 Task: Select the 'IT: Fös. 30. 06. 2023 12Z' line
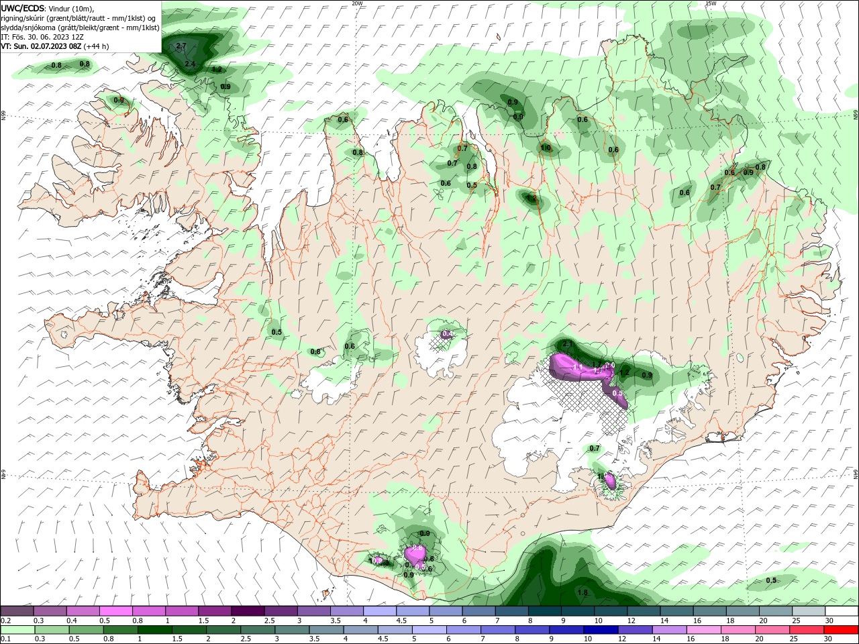(x=43, y=37)
